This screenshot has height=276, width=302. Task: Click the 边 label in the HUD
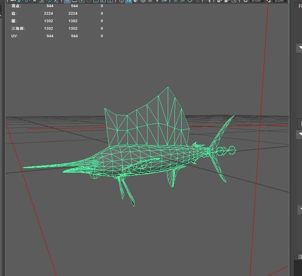(x=14, y=13)
